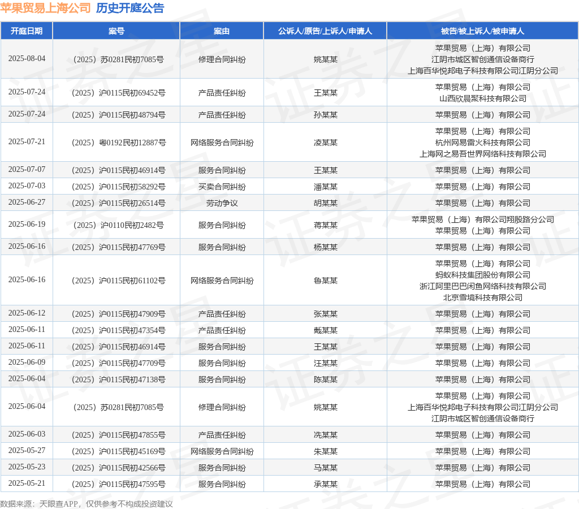
Task: Click plaintiff name 汪某某
Action: pos(325,363)
